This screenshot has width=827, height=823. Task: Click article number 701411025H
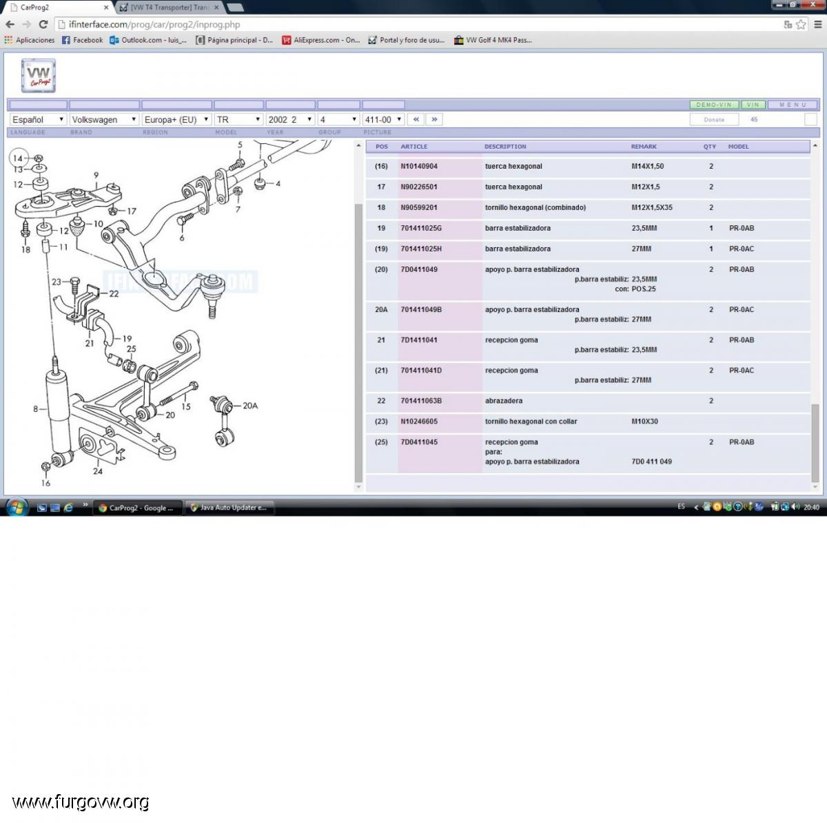421,249
